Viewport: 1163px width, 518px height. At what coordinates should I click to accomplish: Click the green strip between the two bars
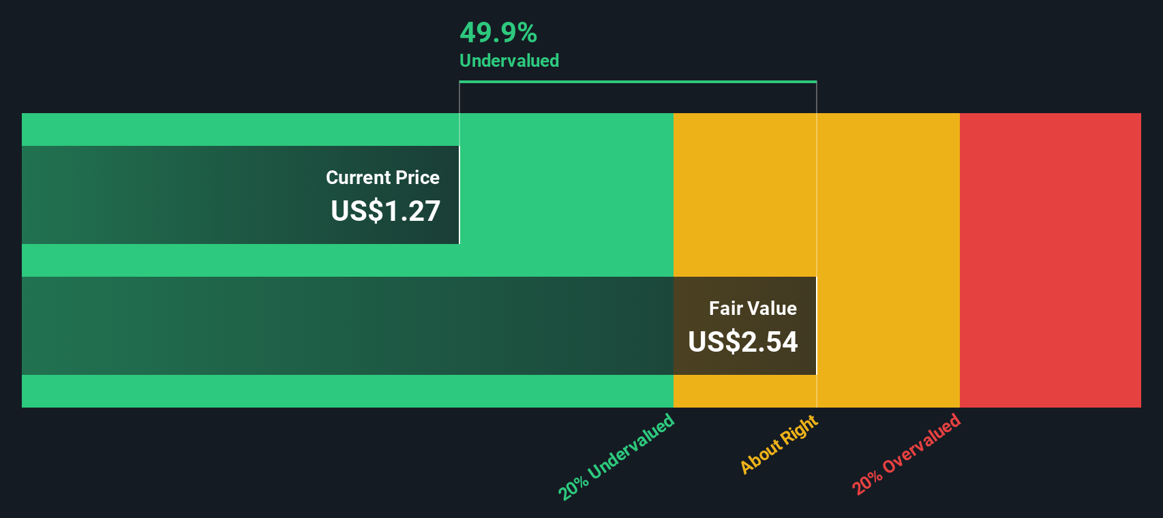click(x=348, y=260)
